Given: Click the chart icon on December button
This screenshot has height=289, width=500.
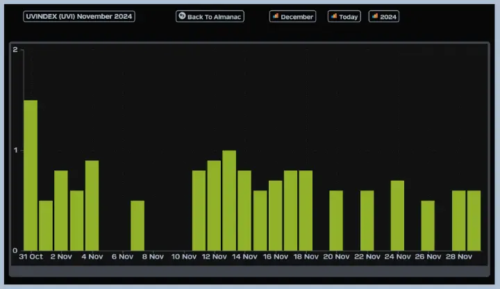Looking at the screenshot, I should tap(276, 16).
